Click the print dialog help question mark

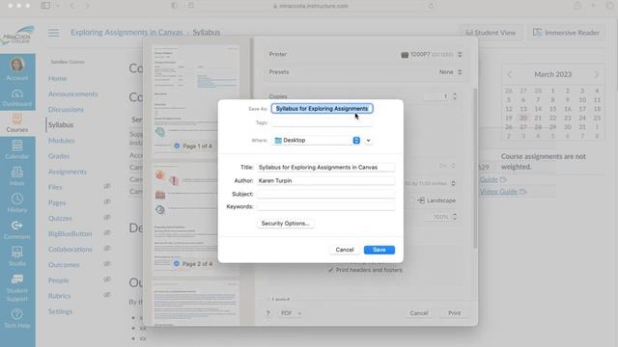pyautogui.click(x=268, y=313)
